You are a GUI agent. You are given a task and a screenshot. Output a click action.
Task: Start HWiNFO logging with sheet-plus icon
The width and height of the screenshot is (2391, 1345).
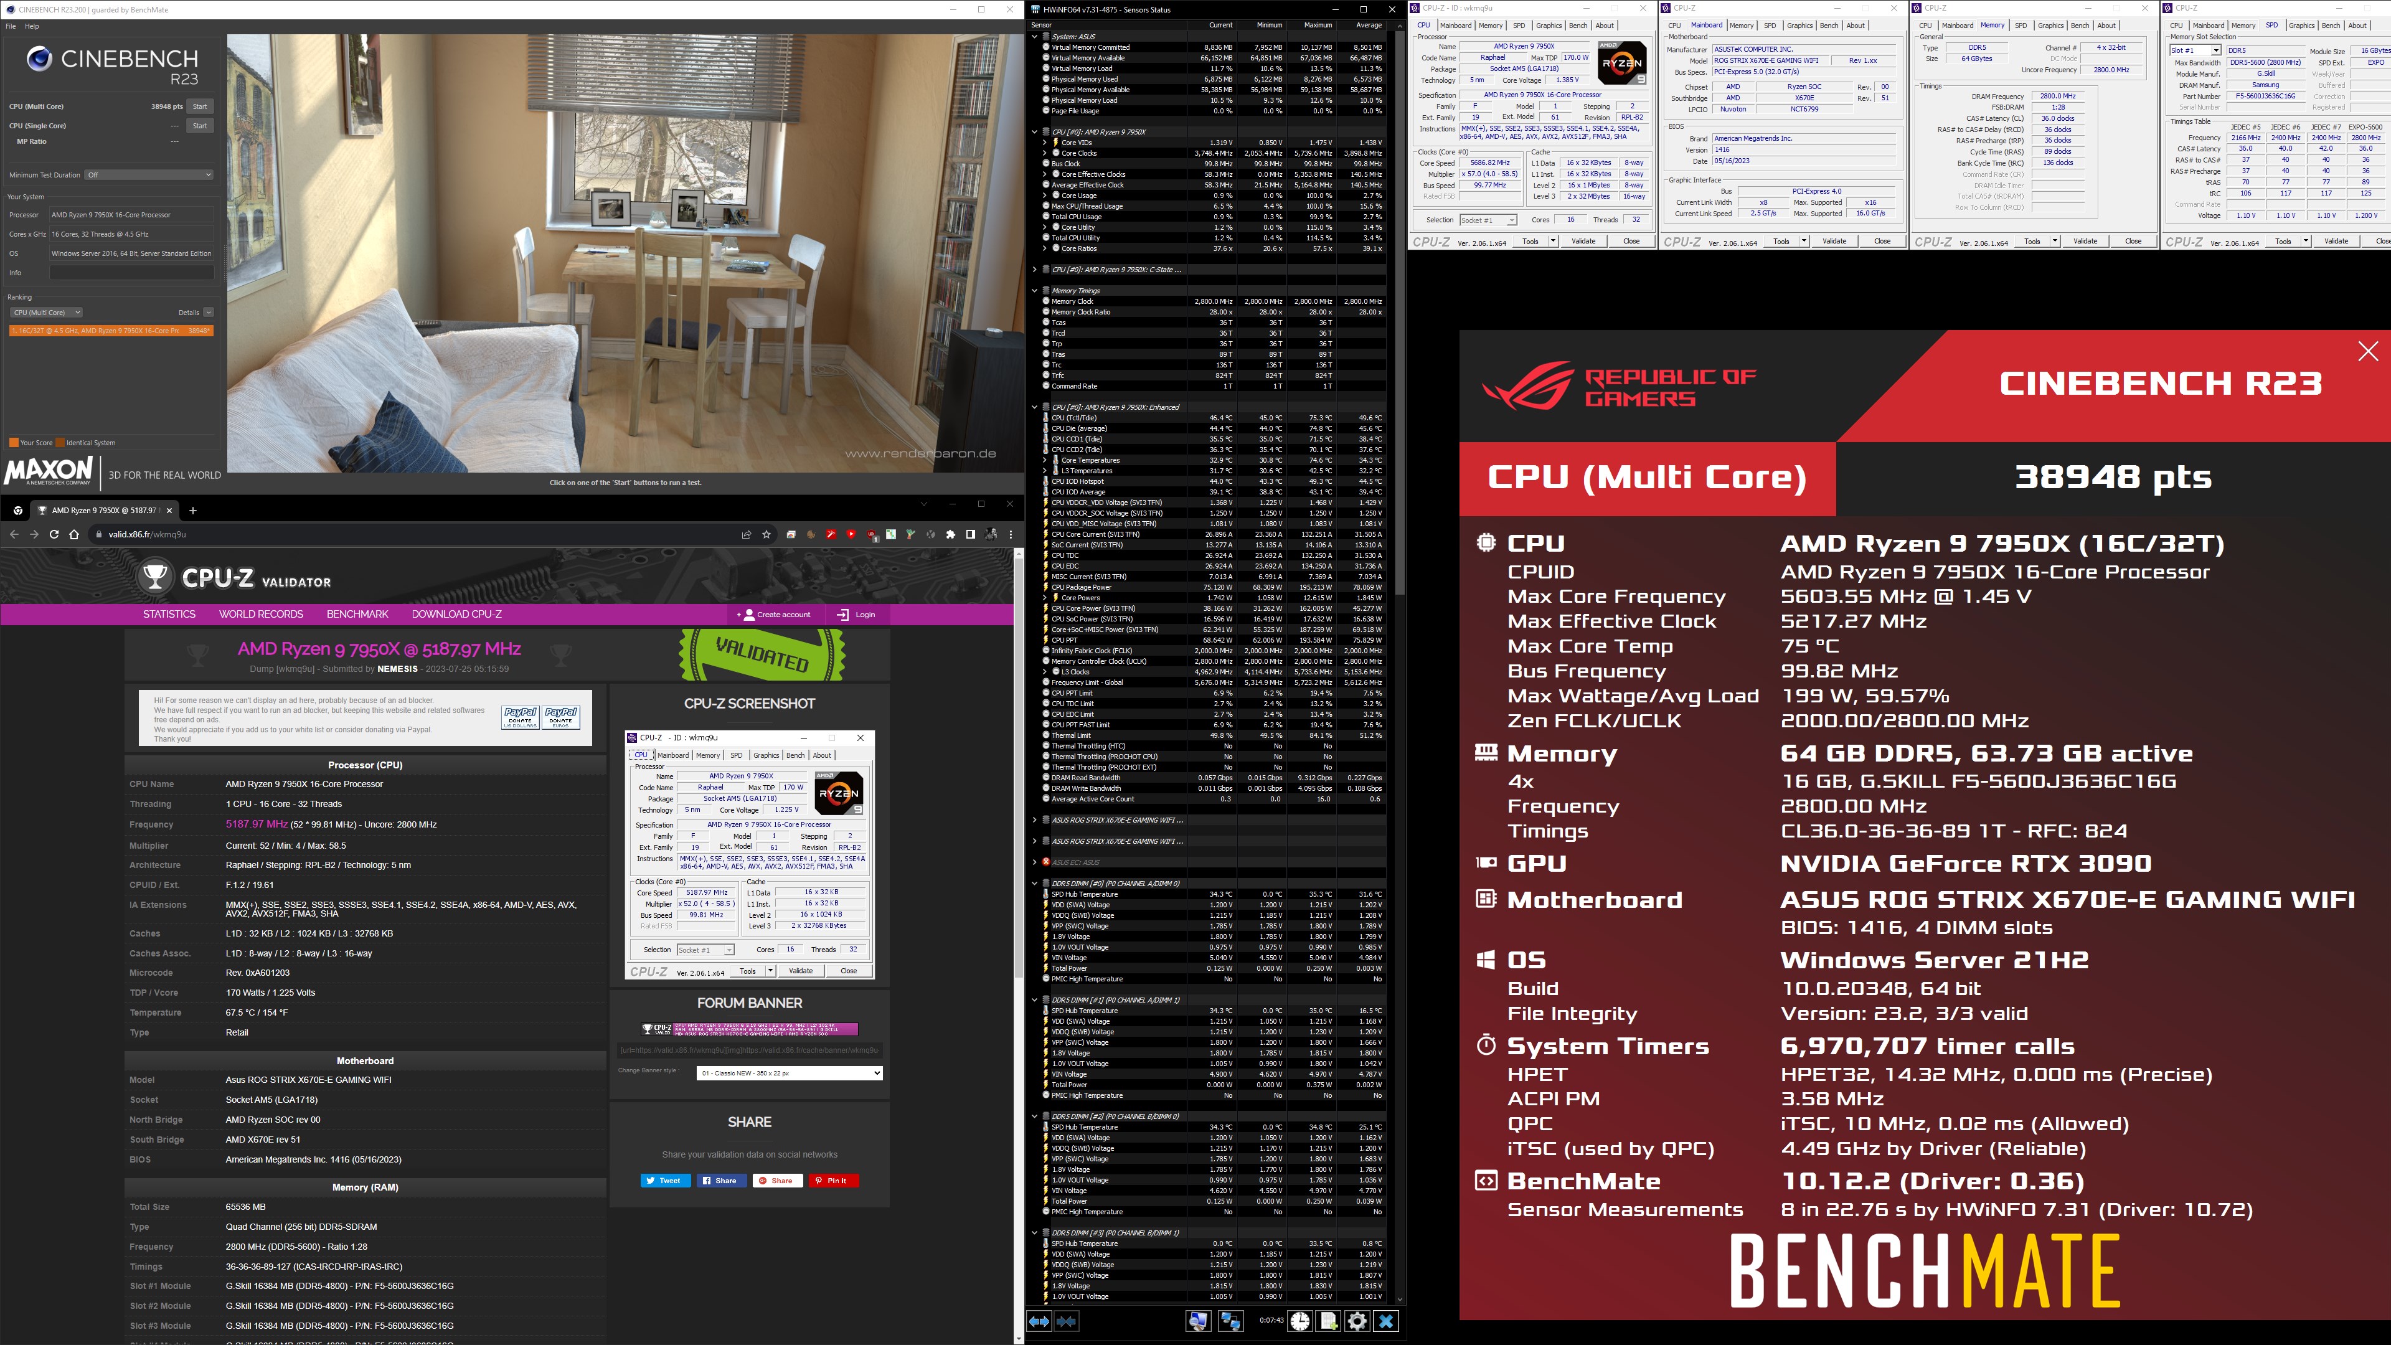pyautogui.click(x=1329, y=1321)
